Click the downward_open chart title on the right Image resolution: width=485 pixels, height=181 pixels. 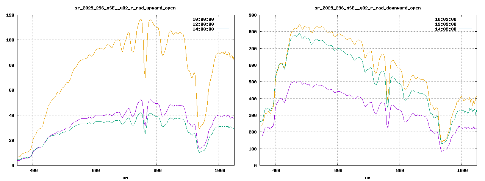(x=368, y=8)
